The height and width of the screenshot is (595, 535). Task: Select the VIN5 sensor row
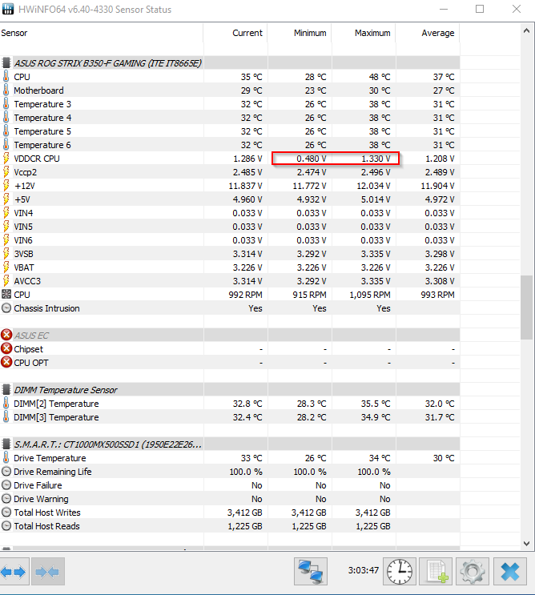(x=230, y=227)
